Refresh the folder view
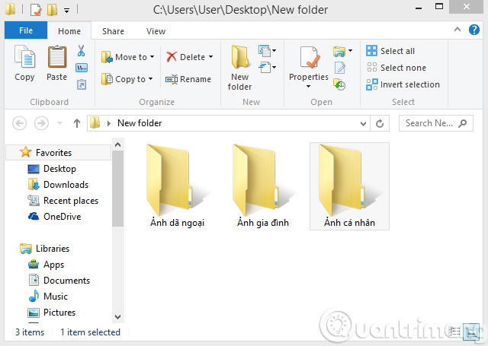Image resolution: width=488 pixels, height=346 pixels. pos(380,123)
